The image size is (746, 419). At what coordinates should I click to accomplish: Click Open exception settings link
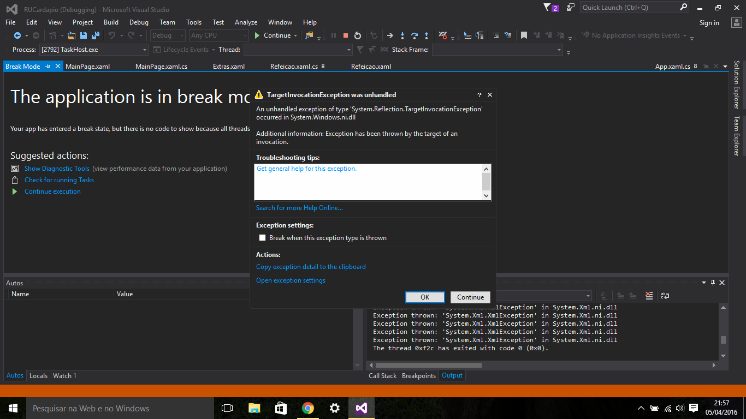[x=291, y=280]
